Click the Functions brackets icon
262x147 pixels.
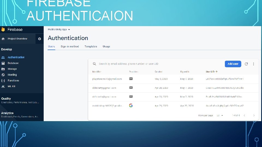click(x=3, y=81)
